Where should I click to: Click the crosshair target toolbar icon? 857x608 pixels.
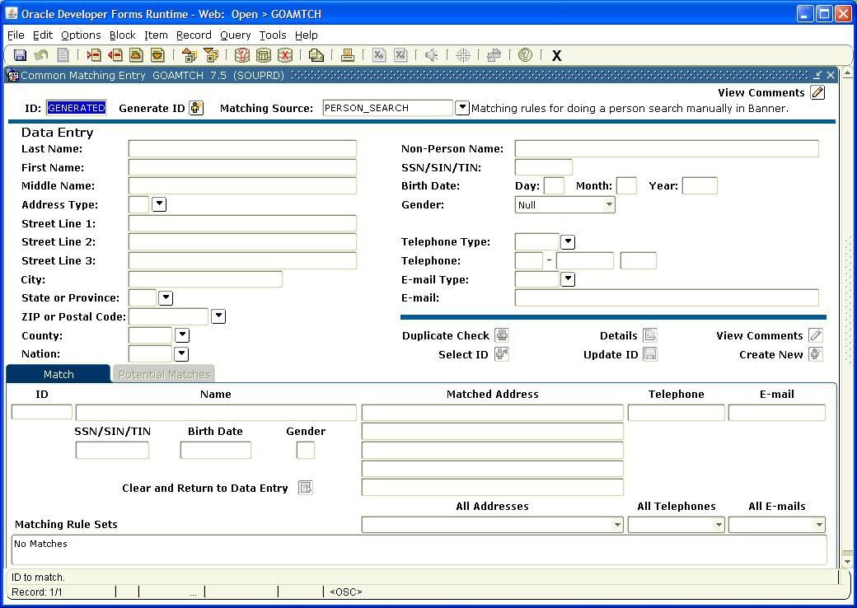pos(463,55)
